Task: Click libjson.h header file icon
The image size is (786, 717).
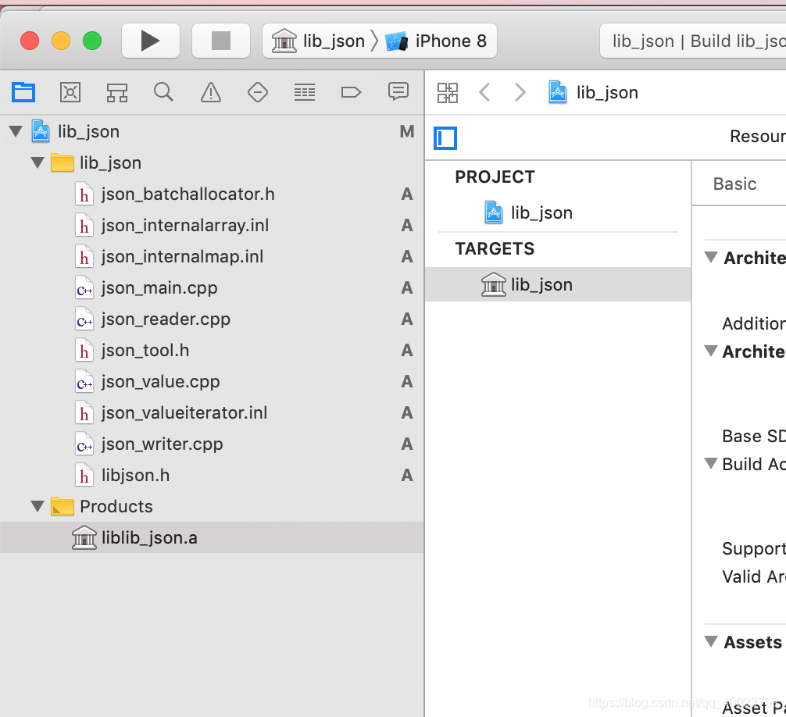Action: click(x=84, y=476)
